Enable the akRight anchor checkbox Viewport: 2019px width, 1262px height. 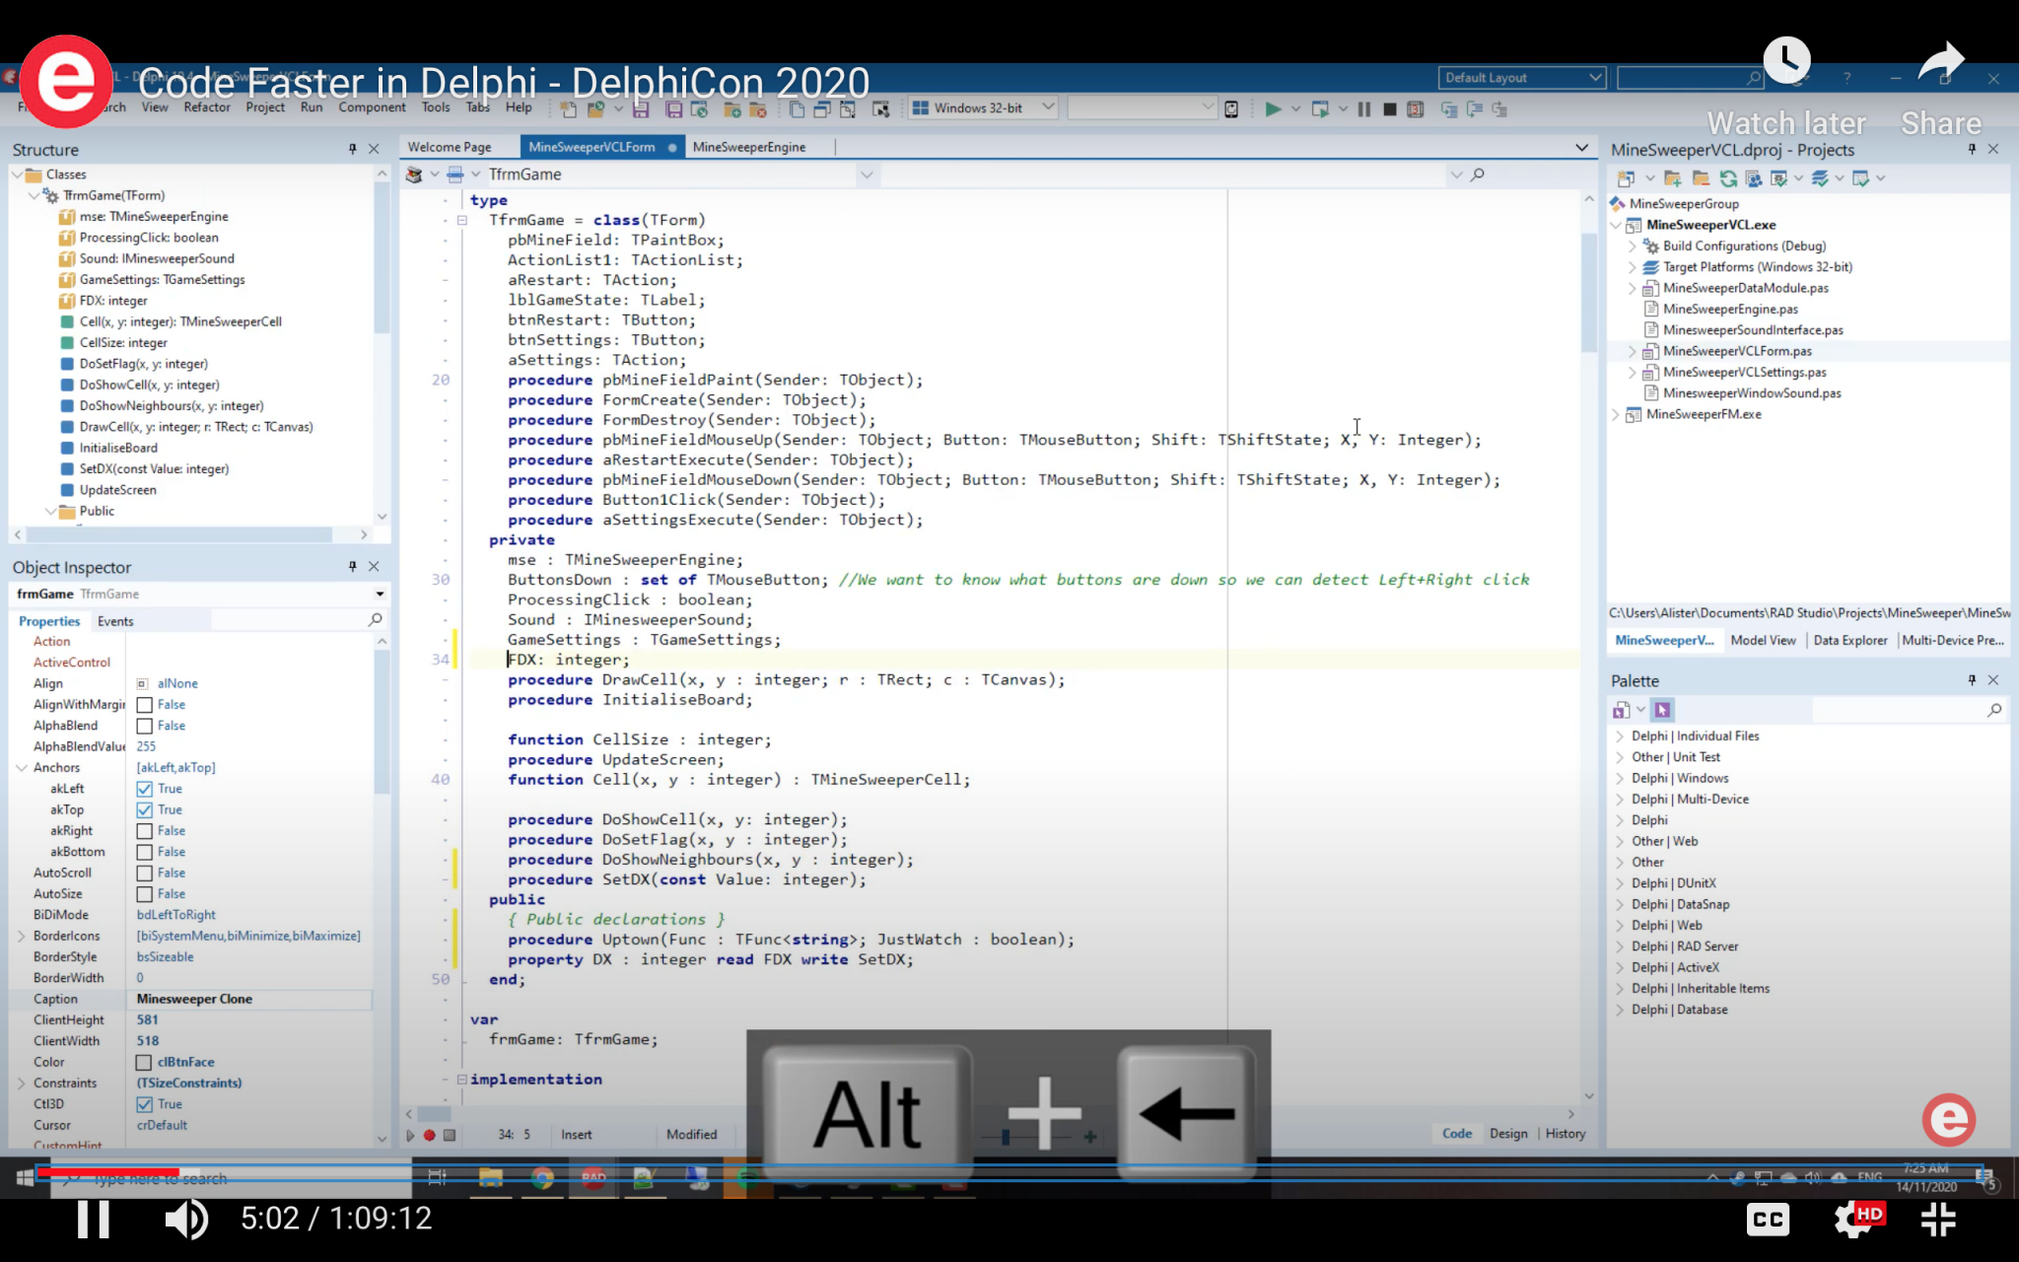145,830
